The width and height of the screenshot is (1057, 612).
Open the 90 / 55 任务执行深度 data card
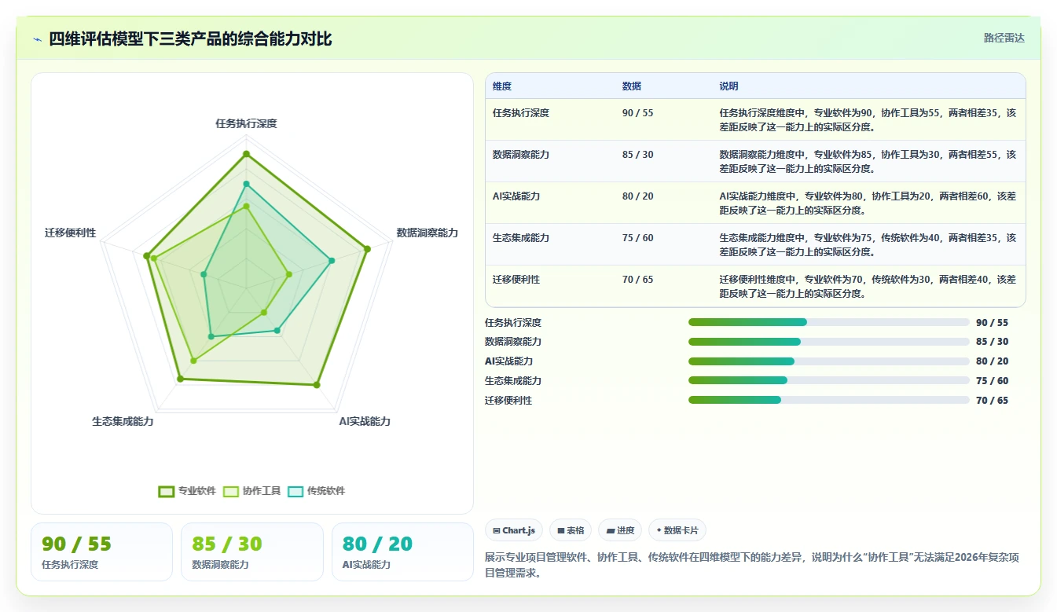(101, 552)
